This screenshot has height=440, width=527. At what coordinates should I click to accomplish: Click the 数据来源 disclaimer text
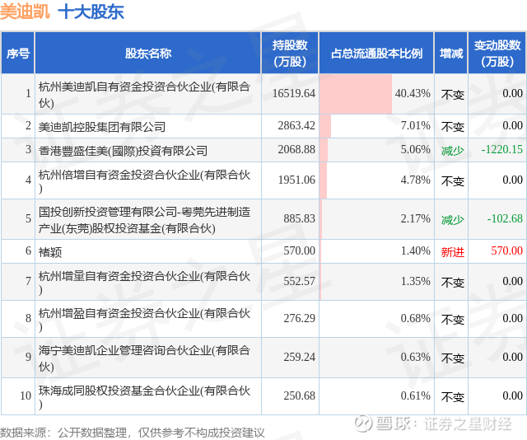coord(133,433)
